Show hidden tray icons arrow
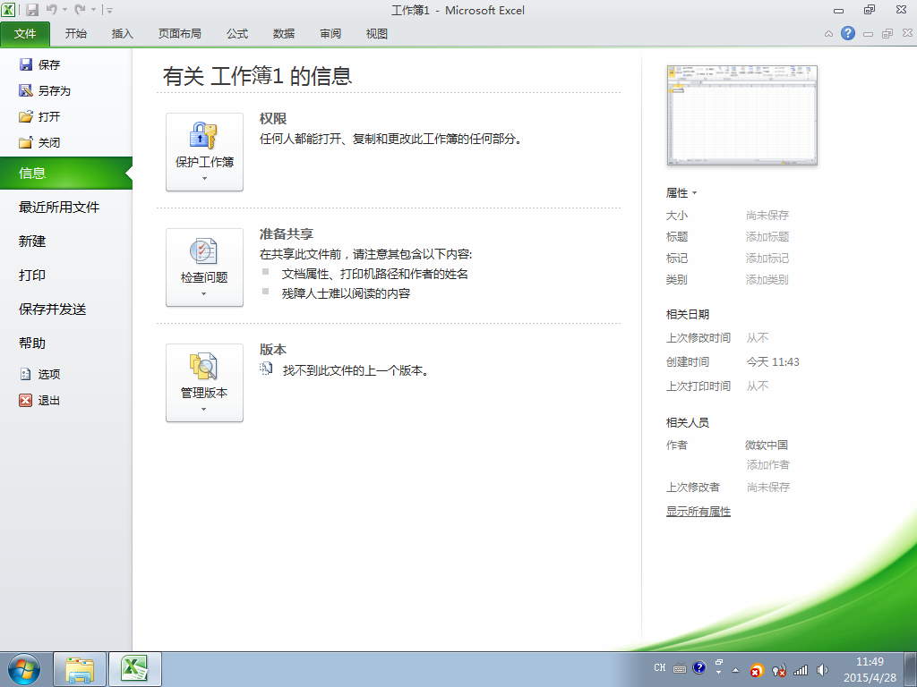This screenshot has width=917, height=687. point(736,670)
